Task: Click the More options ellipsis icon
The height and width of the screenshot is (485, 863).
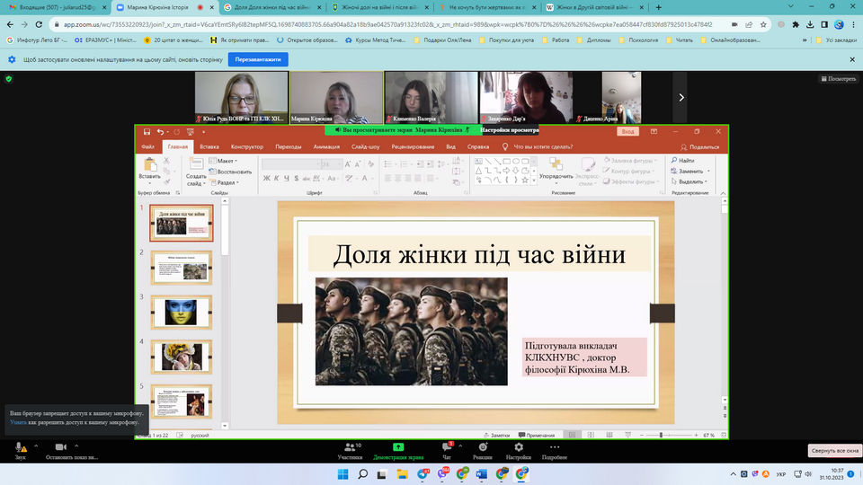Action: point(554,447)
